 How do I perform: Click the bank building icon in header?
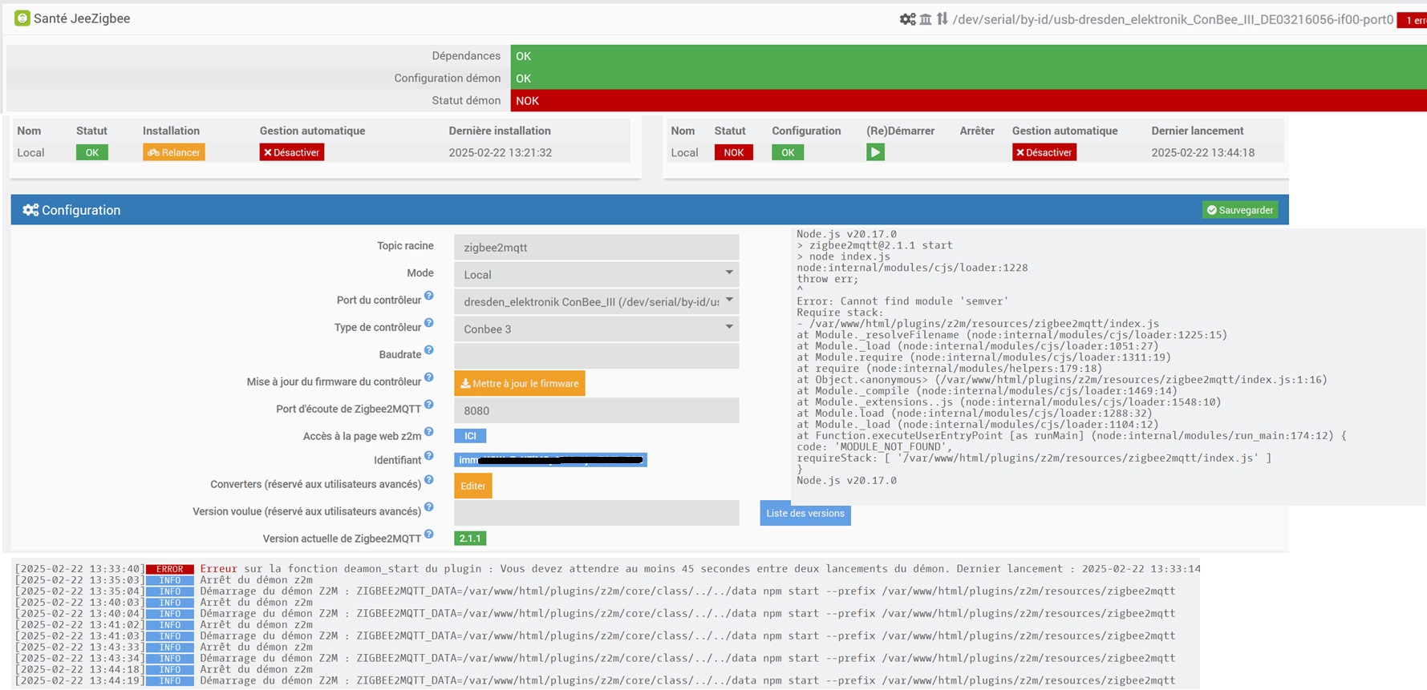point(926,19)
